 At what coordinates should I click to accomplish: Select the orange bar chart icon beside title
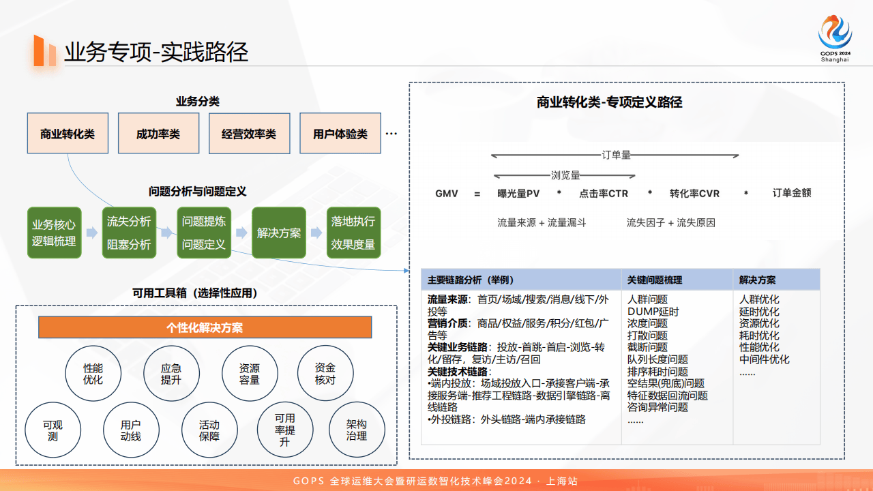[x=42, y=48]
